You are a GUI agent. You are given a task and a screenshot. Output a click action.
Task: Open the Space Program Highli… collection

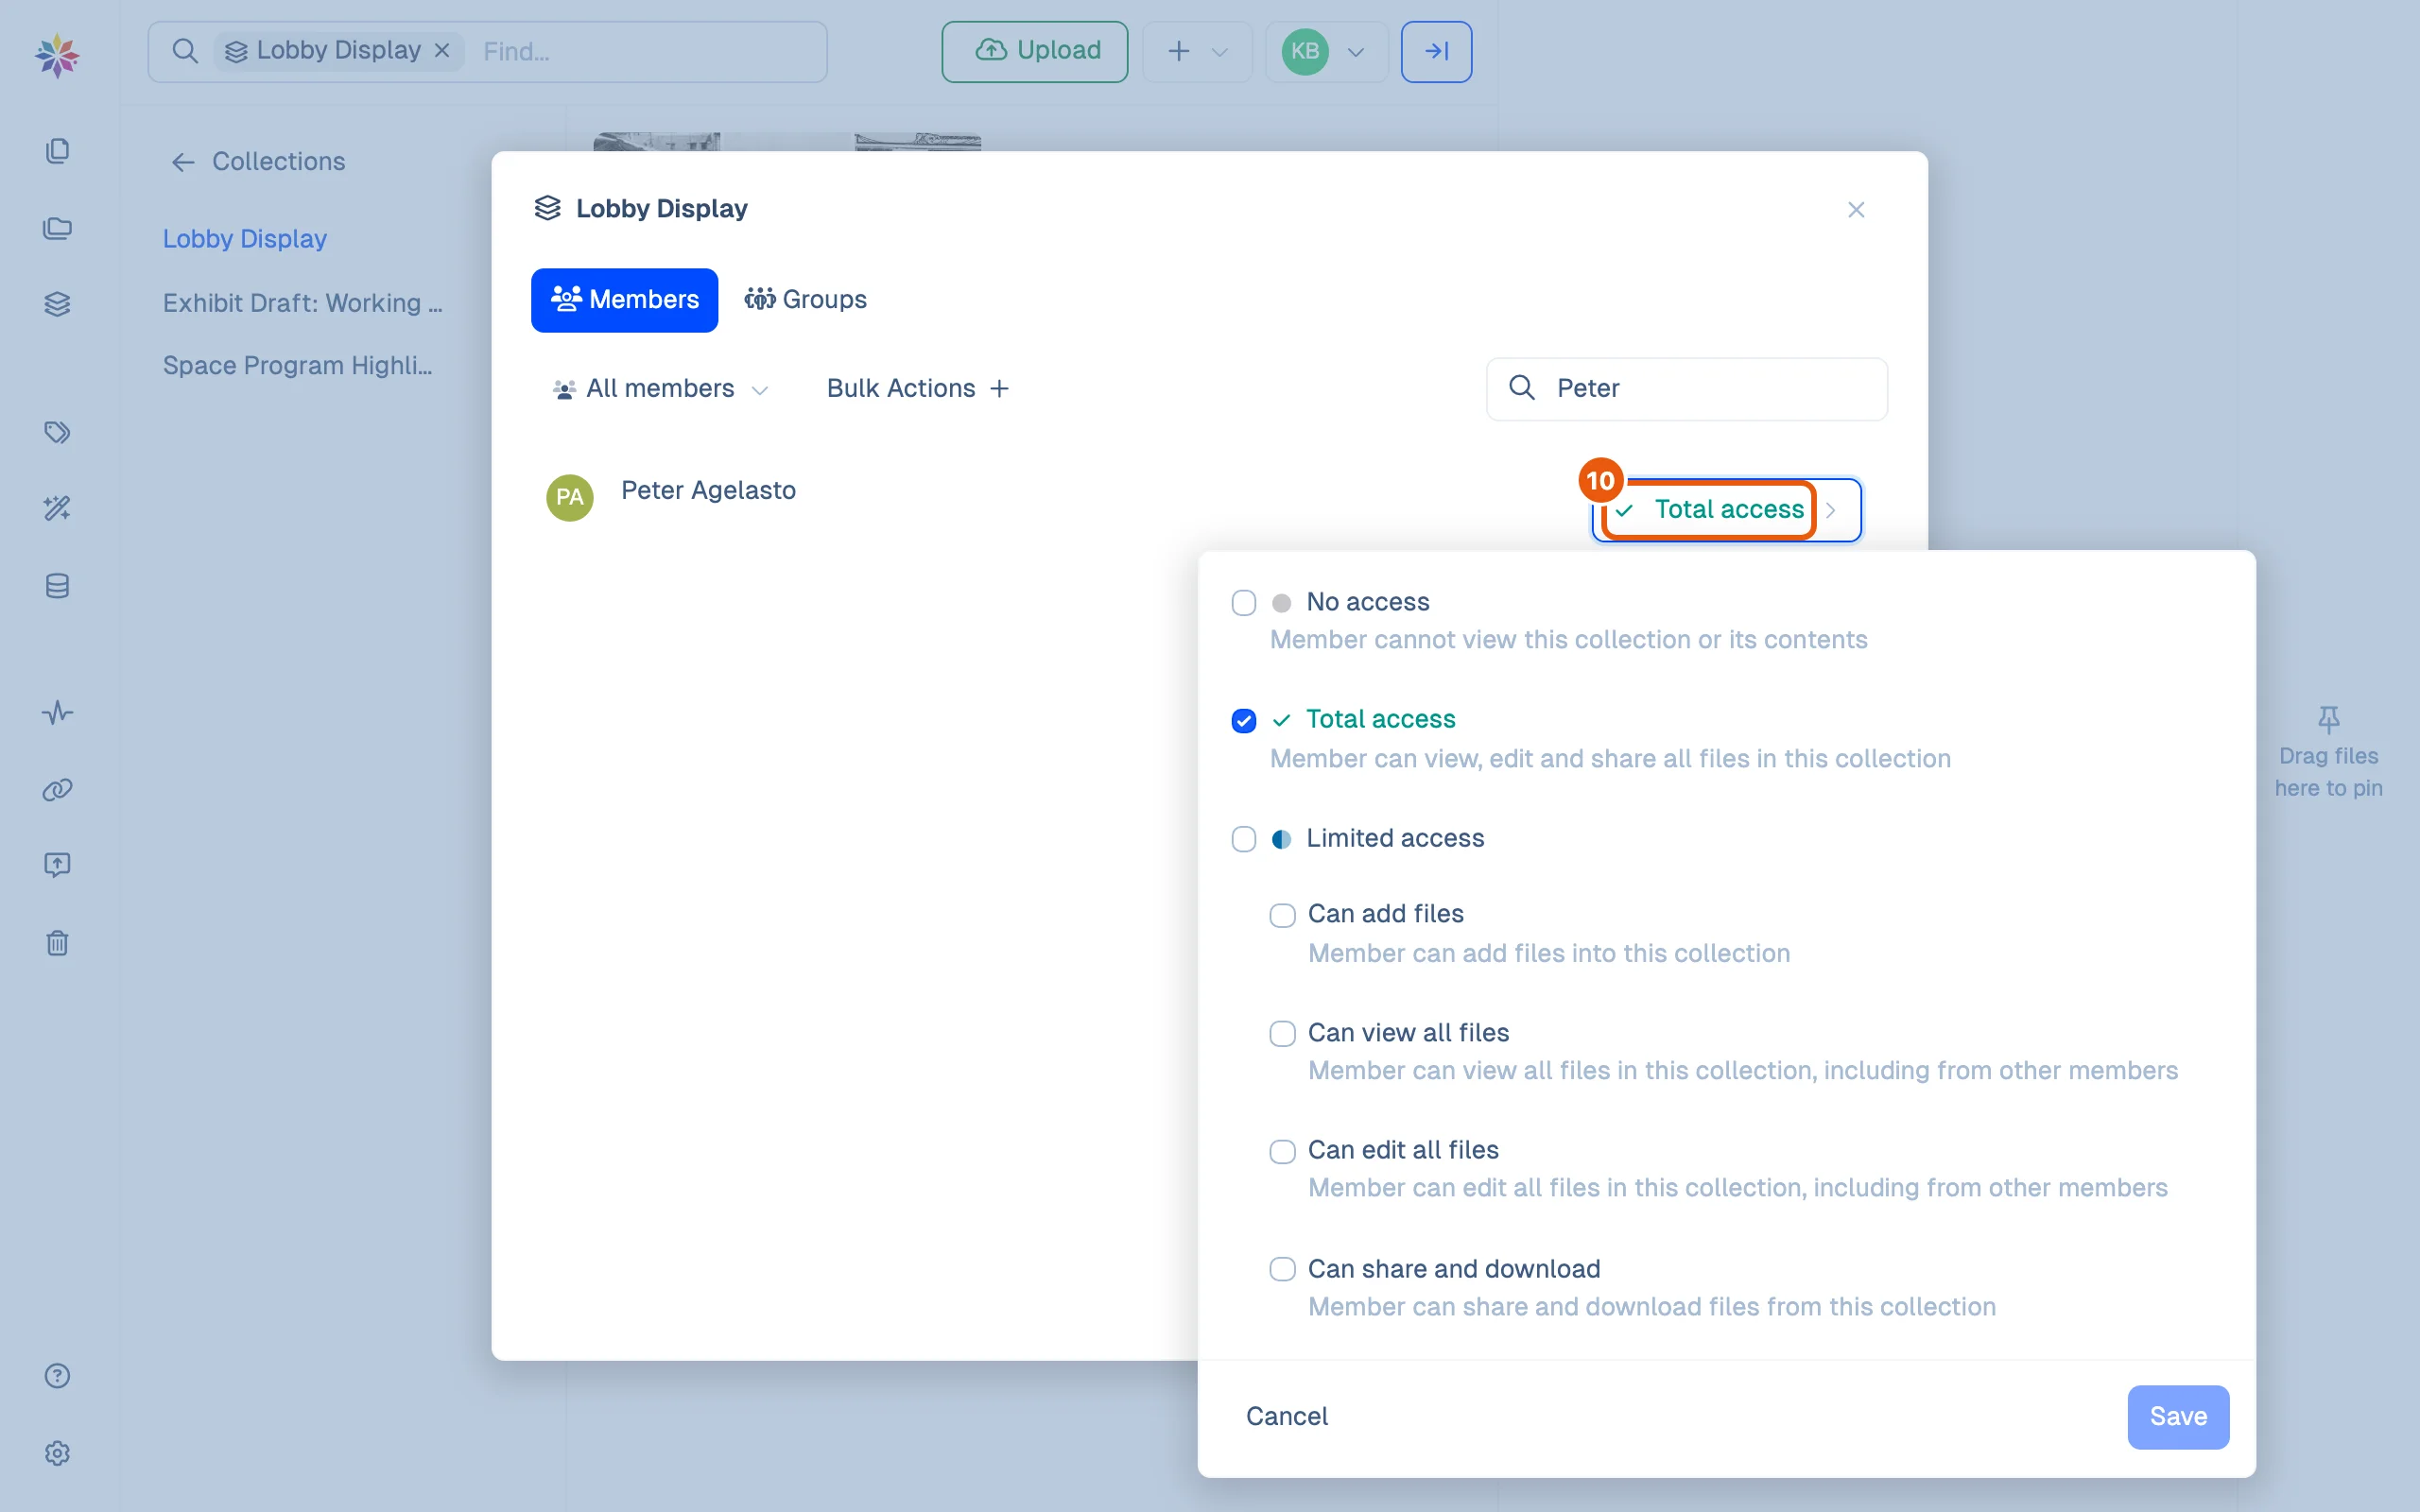(x=298, y=366)
